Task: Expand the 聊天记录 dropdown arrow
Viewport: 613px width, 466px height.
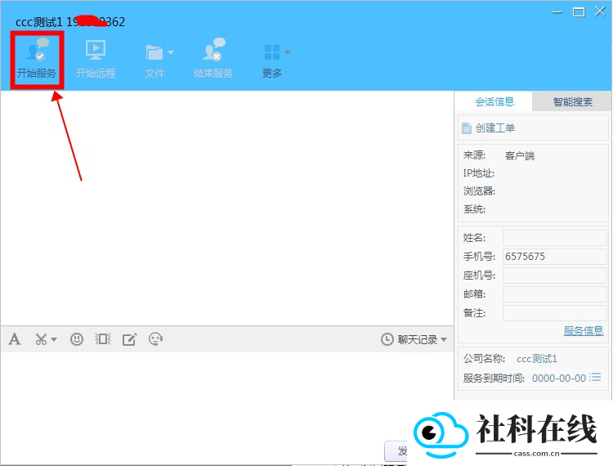Action: (x=444, y=339)
